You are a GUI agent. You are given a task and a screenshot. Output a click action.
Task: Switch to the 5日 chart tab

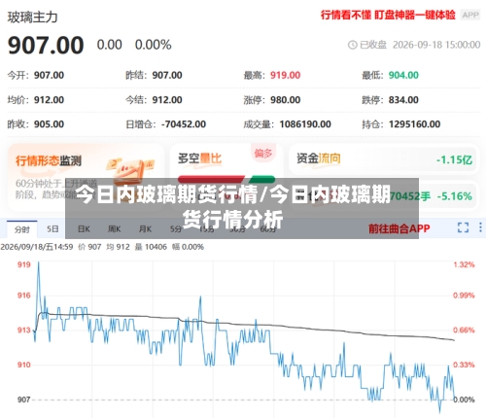coord(52,229)
